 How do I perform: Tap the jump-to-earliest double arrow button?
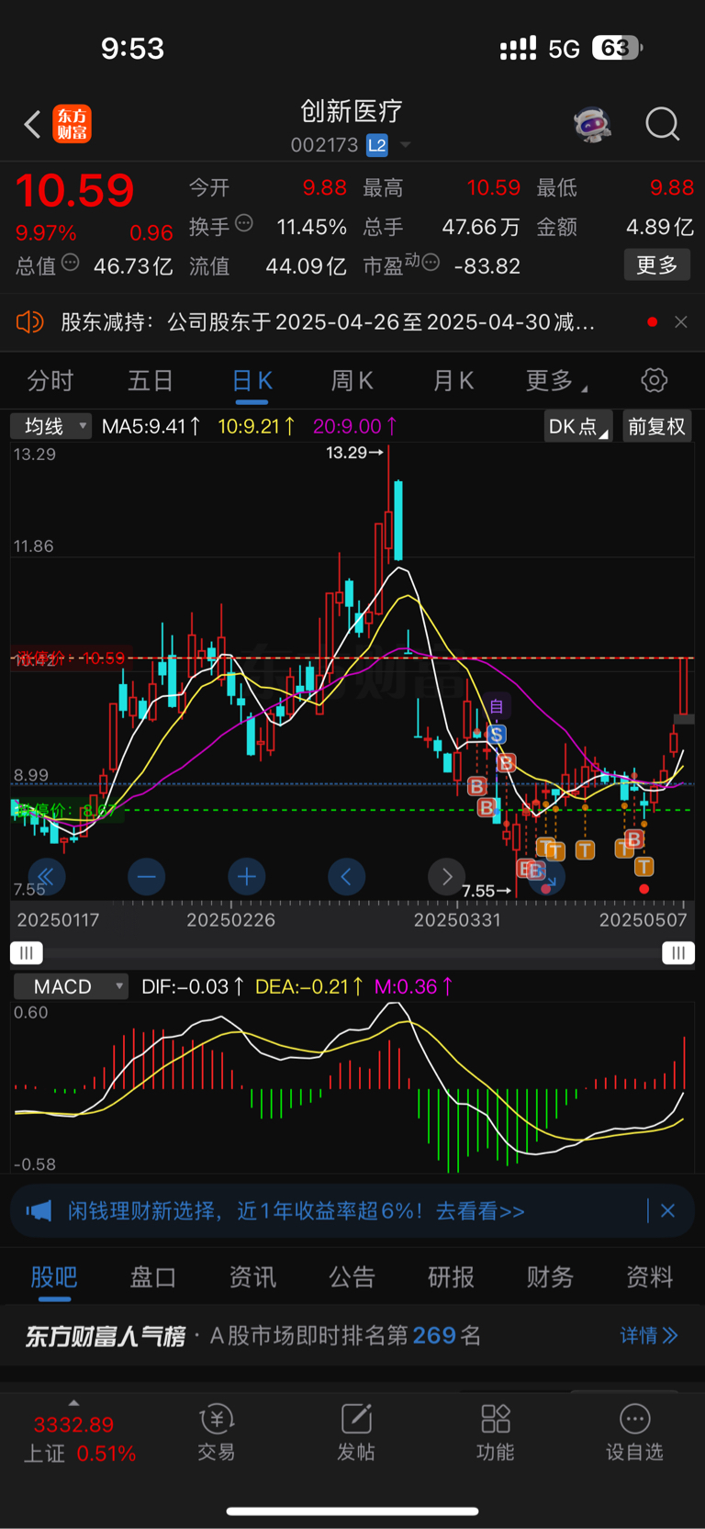[x=46, y=877]
